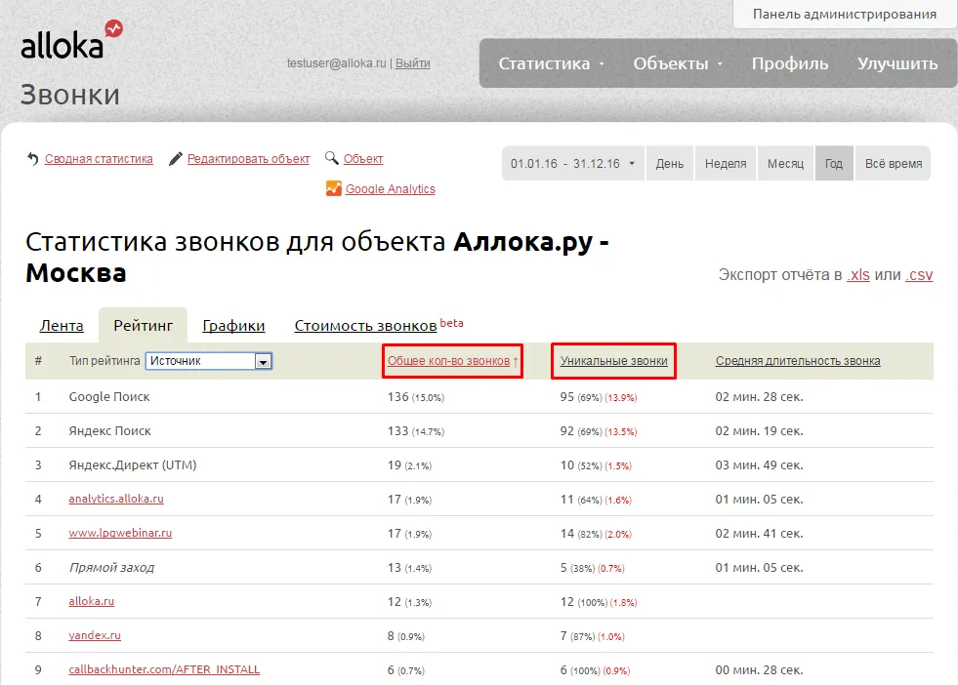Click the Прямой заход row name
Viewport: 958px width, 685px height.
pyautogui.click(x=111, y=568)
